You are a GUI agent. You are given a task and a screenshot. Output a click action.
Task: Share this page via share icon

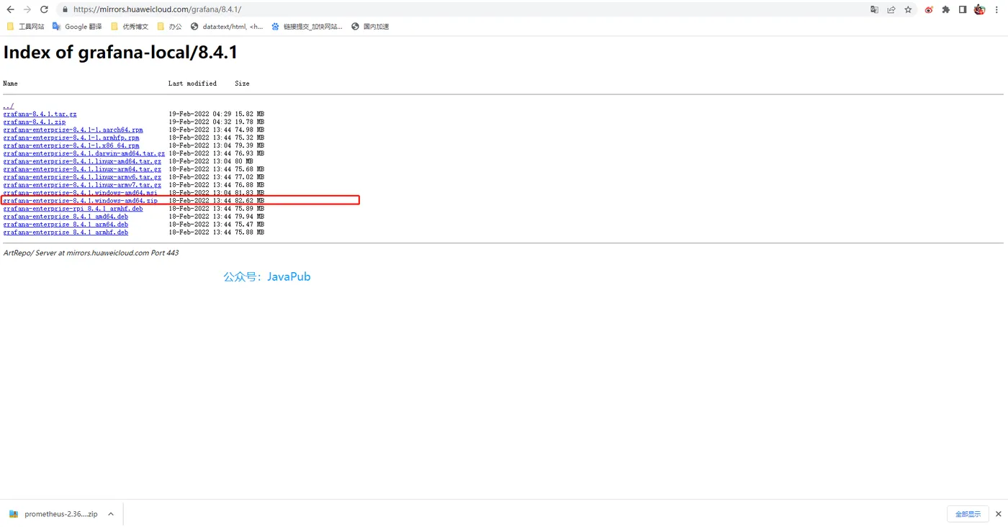tap(891, 10)
